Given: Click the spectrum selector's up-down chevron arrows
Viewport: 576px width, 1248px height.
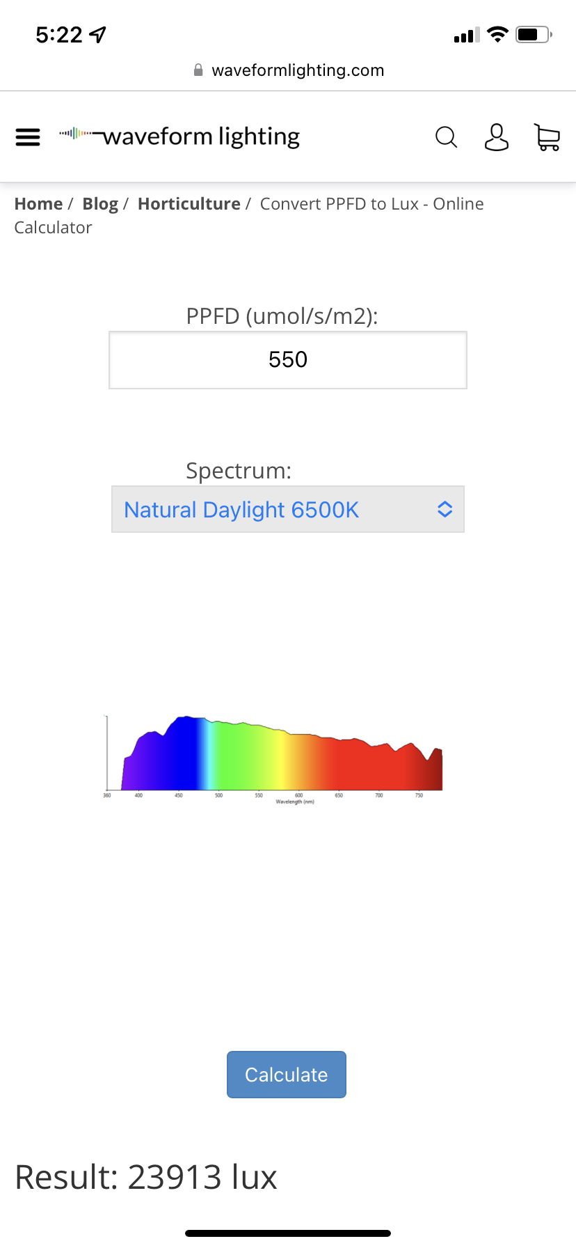Looking at the screenshot, I should pyautogui.click(x=445, y=510).
